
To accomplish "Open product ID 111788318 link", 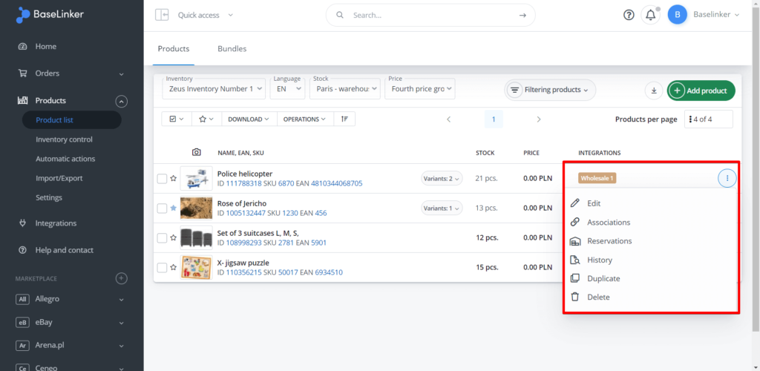I will tap(244, 183).
